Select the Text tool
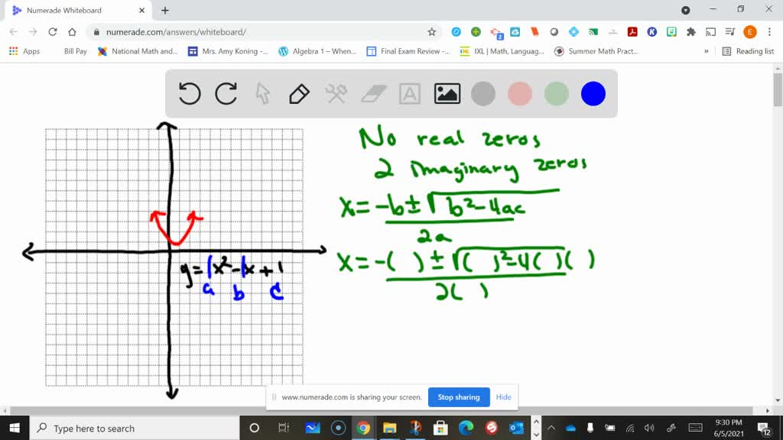This screenshot has height=440, width=783. coord(409,93)
